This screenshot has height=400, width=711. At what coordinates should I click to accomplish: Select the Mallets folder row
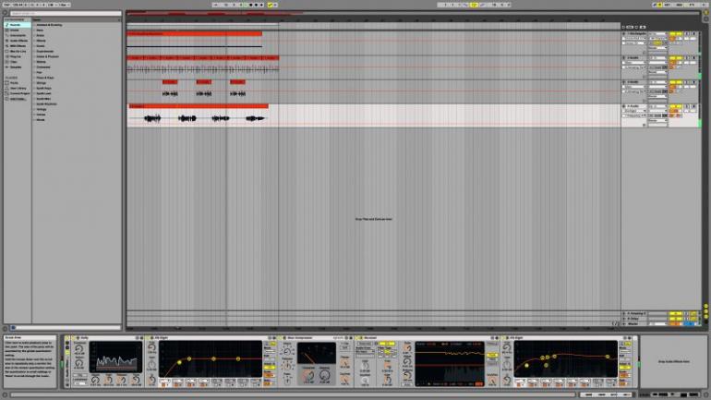[x=76, y=62]
